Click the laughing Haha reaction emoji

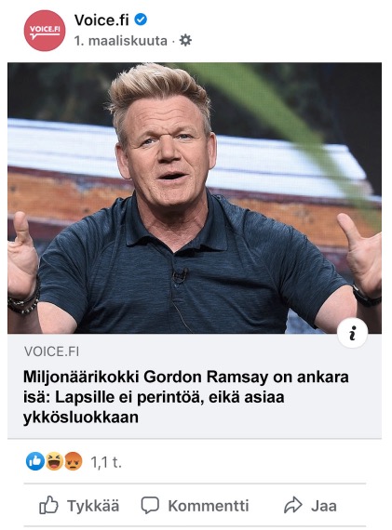point(54,461)
